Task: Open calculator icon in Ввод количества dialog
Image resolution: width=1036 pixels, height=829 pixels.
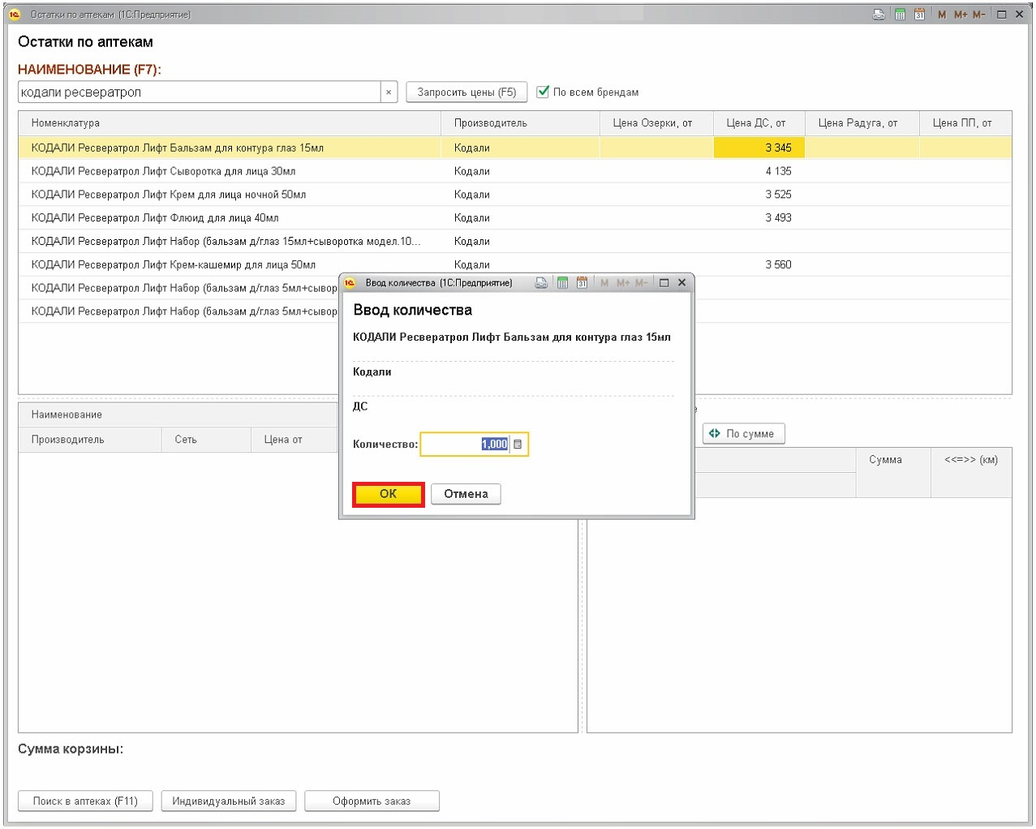Action: 562,283
